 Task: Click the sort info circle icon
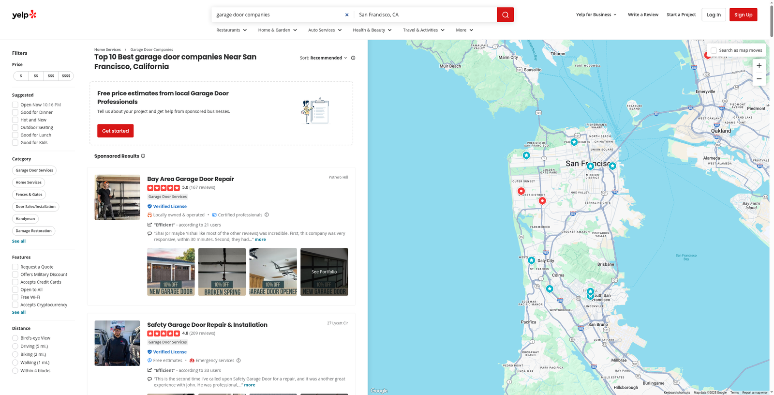[x=353, y=58]
